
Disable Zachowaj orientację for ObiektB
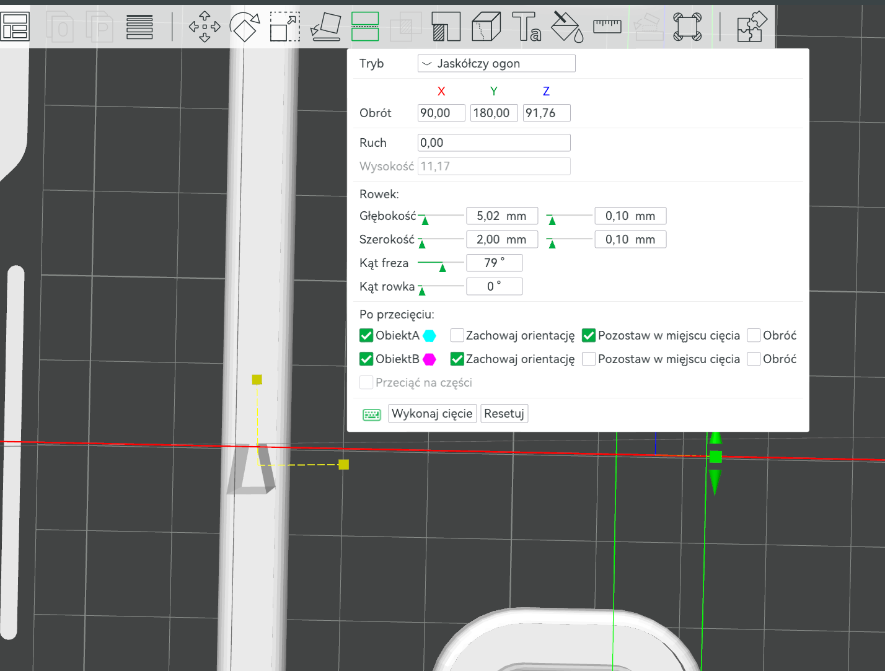pos(457,359)
